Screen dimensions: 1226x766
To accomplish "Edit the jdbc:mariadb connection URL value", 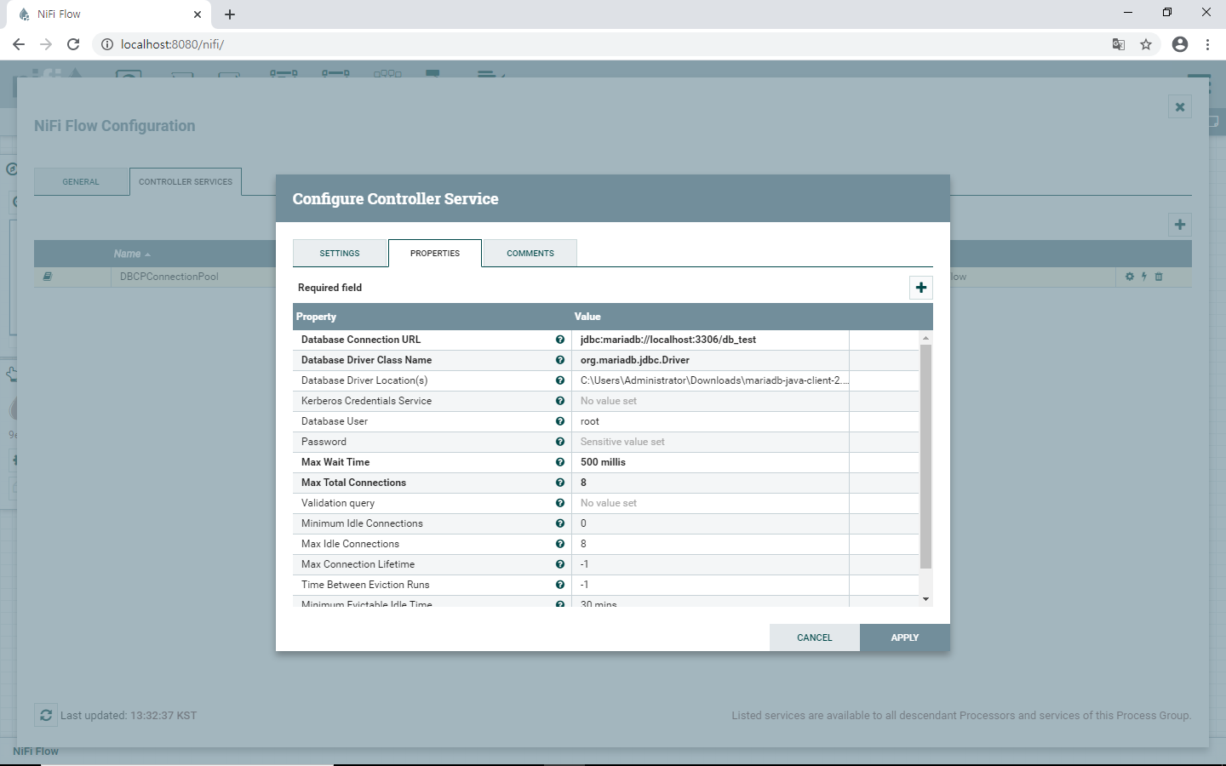I will point(711,340).
